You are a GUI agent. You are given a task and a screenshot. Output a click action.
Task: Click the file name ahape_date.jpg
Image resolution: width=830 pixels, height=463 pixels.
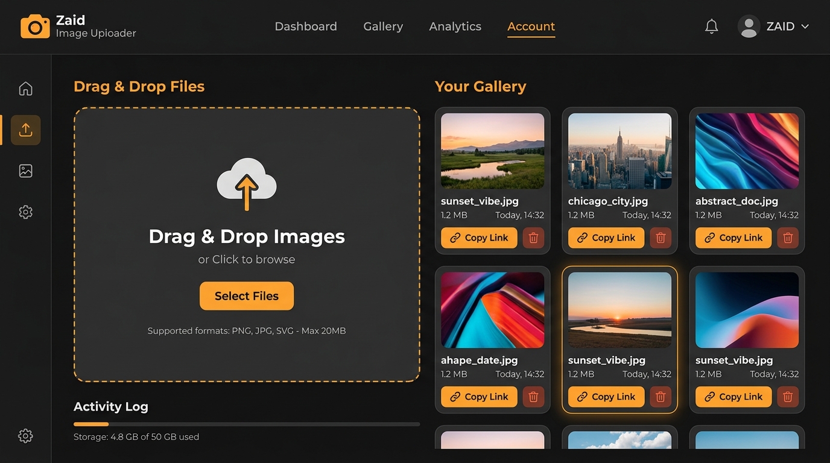pyautogui.click(x=480, y=361)
